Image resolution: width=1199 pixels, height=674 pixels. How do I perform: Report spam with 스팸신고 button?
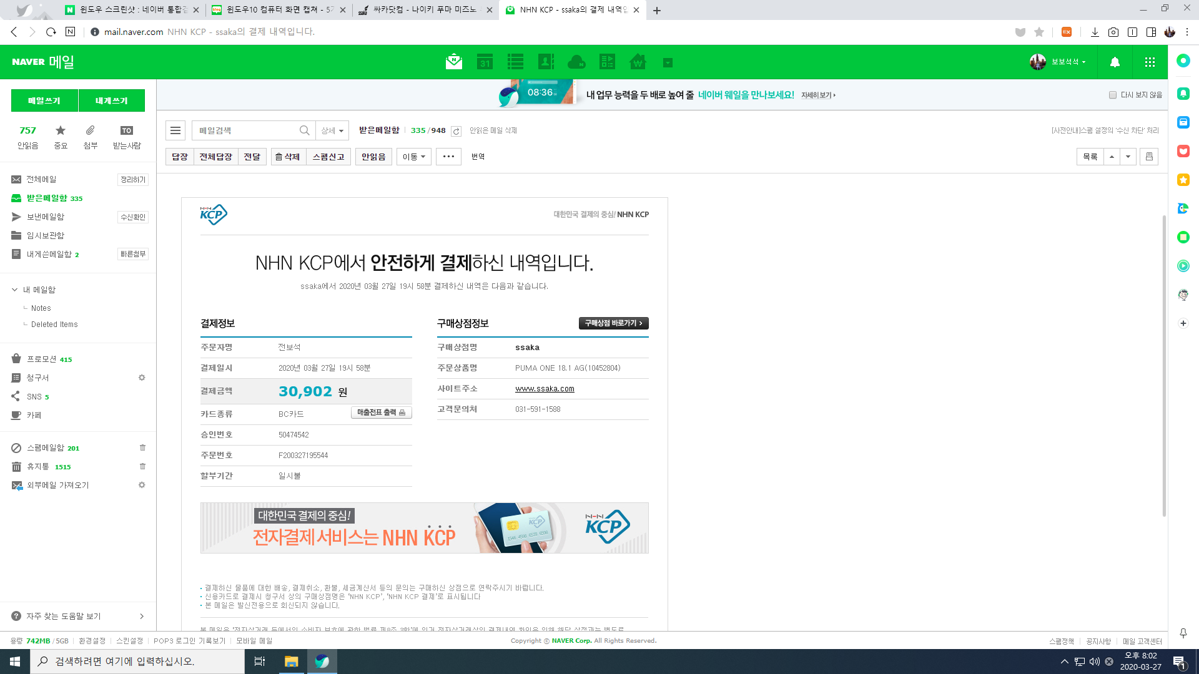tap(328, 157)
